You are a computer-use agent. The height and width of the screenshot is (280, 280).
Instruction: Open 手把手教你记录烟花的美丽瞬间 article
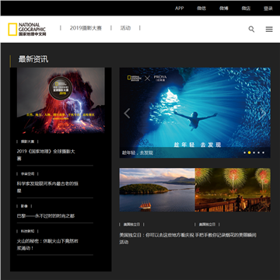[x=226, y=235]
